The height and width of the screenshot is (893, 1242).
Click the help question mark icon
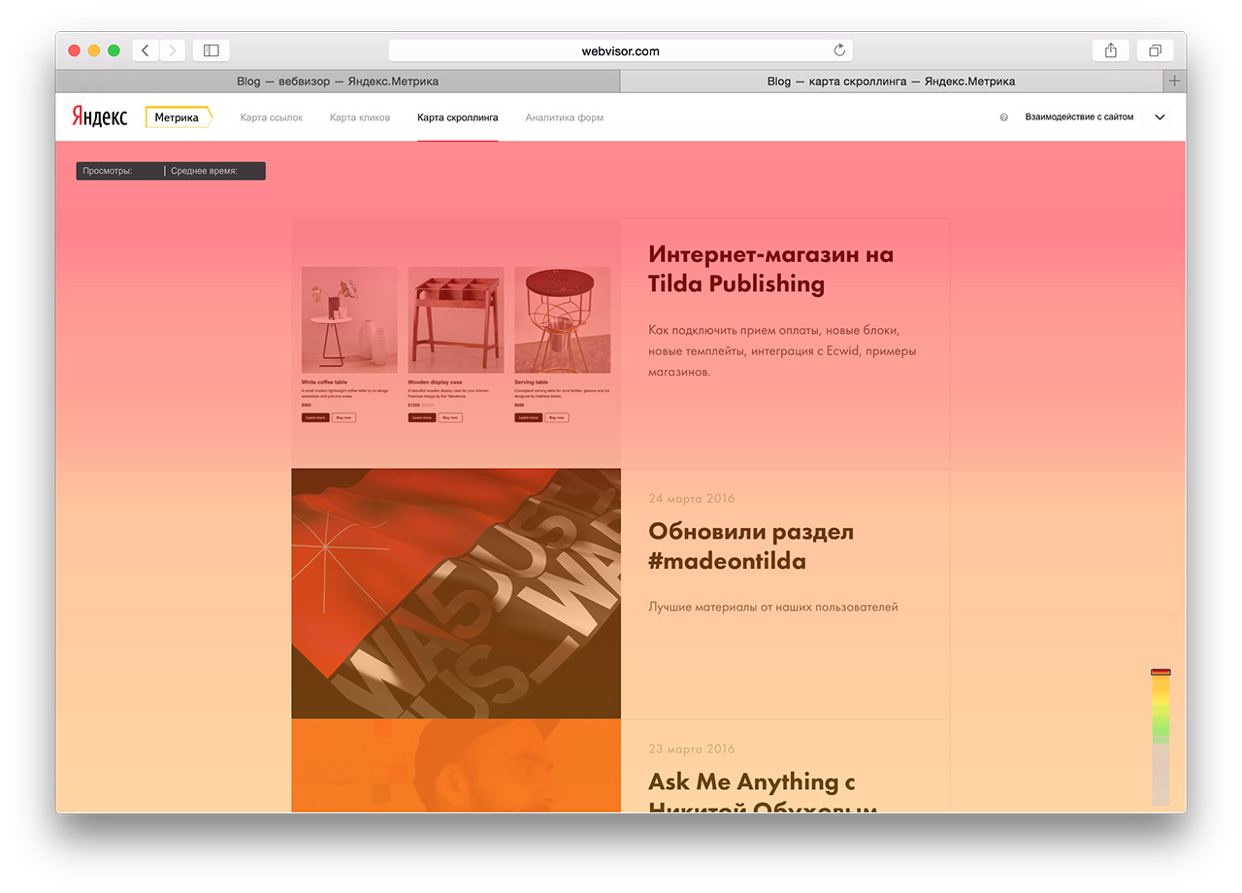pyautogui.click(x=1003, y=117)
